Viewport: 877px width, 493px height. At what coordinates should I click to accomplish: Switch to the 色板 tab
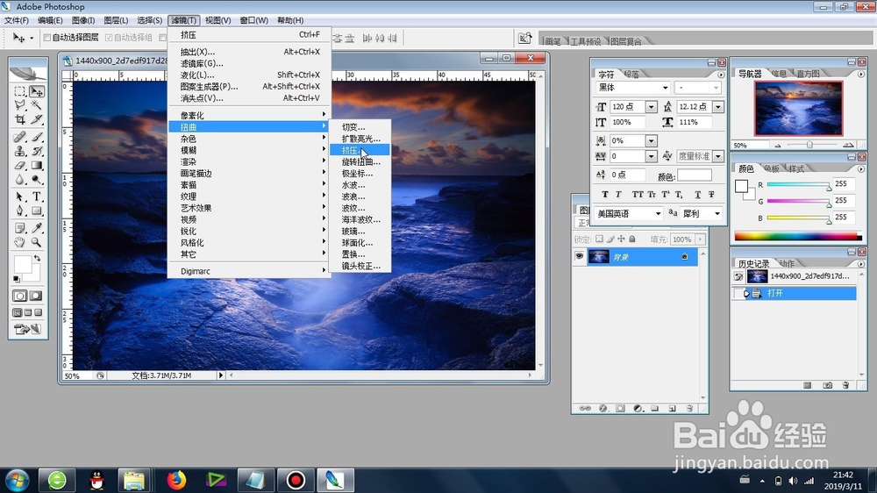(772, 168)
